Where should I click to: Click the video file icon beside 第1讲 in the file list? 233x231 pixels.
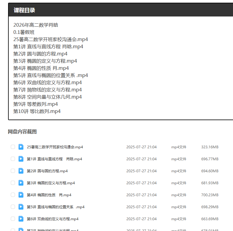(21, 159)
